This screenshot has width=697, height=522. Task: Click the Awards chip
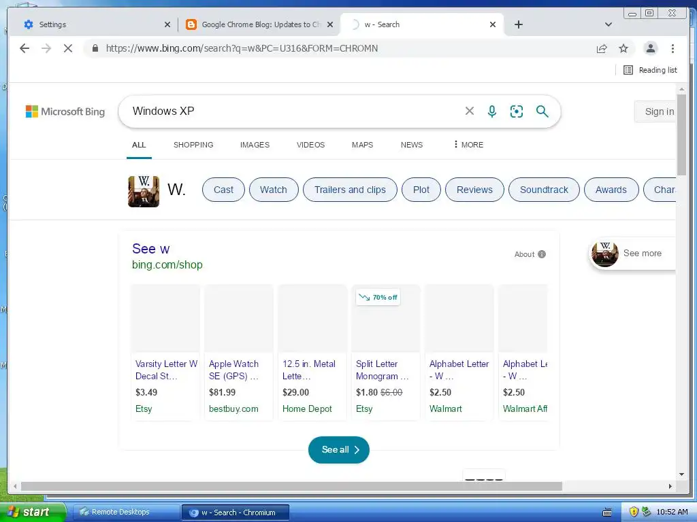click(611, 190)
